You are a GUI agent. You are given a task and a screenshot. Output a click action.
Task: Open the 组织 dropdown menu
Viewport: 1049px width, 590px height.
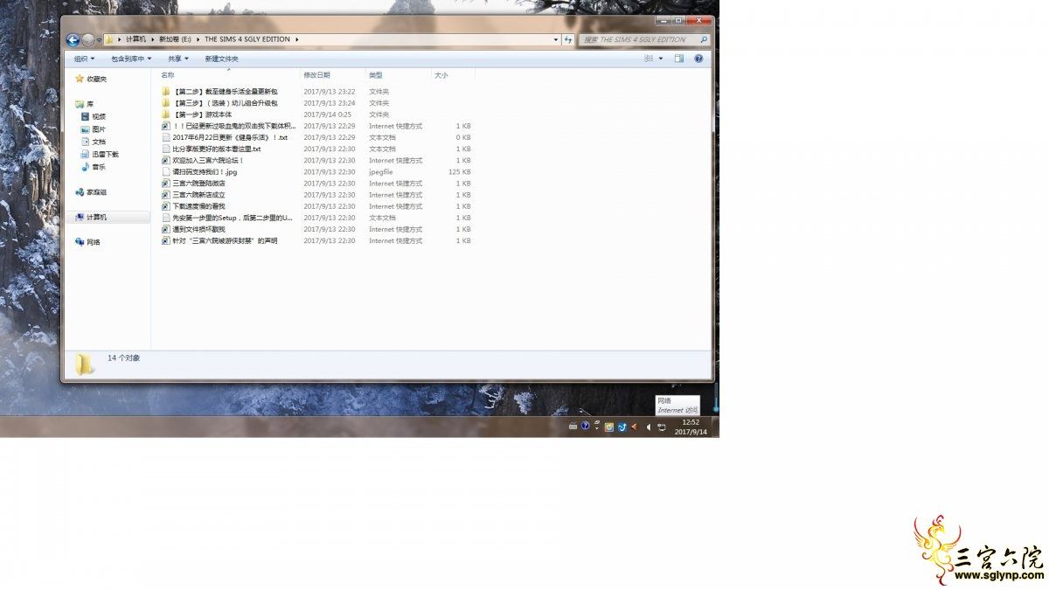[84, 59]
